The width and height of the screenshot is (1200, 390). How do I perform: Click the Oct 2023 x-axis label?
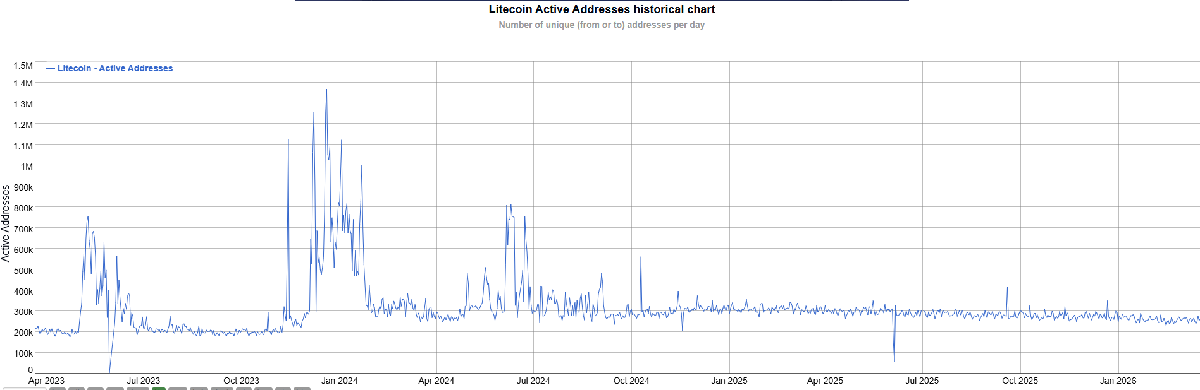click(x=241, y=381)
